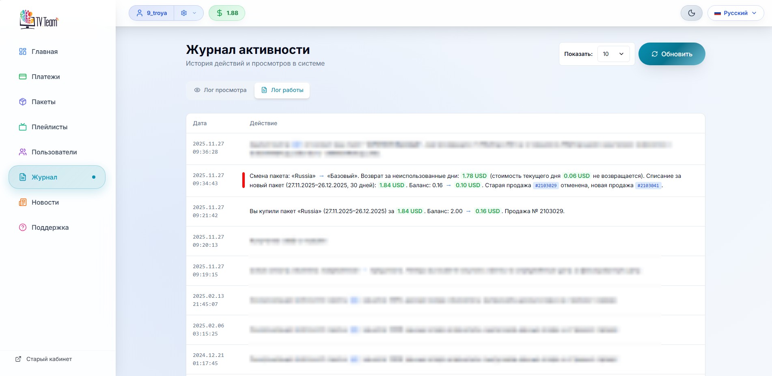Open the Главная dashboard page

pyautogui.click(x=44, y=51)
